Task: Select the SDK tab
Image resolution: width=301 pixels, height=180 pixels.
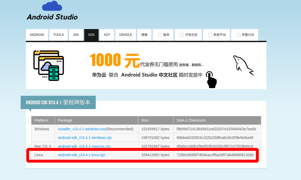Action: click(x=91, y=35)
